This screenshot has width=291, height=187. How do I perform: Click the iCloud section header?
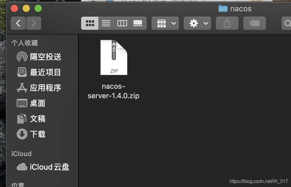(x=21, y=154)
